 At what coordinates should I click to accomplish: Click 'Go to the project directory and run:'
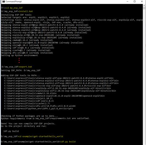coord(24,126)
